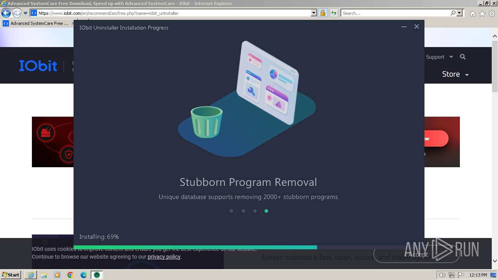
Task: Open the Windows Start button
Action: [x=11, y=275]
